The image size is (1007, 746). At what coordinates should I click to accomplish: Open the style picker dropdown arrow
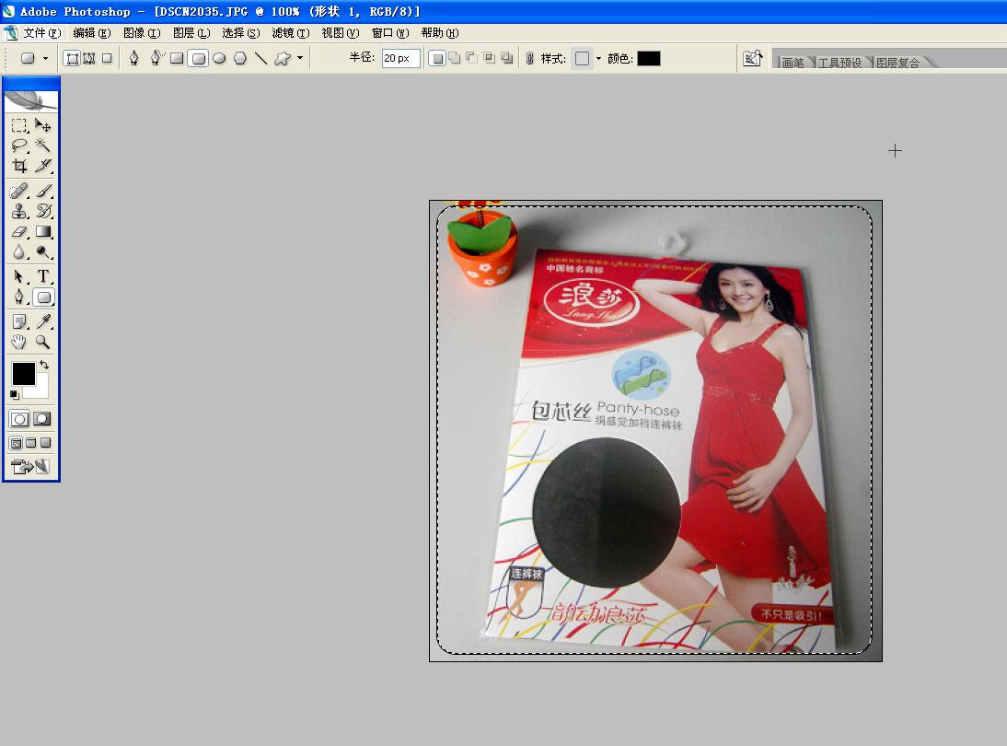(x=598, y=58)
